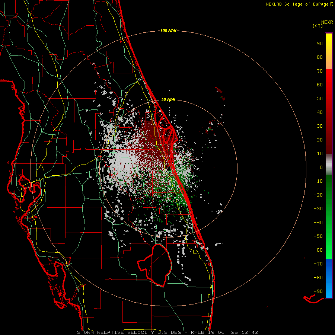Screen dimensions: 335x335
Task: Click the -10 value on the velocity scale
Action: [x=318, y=181]
